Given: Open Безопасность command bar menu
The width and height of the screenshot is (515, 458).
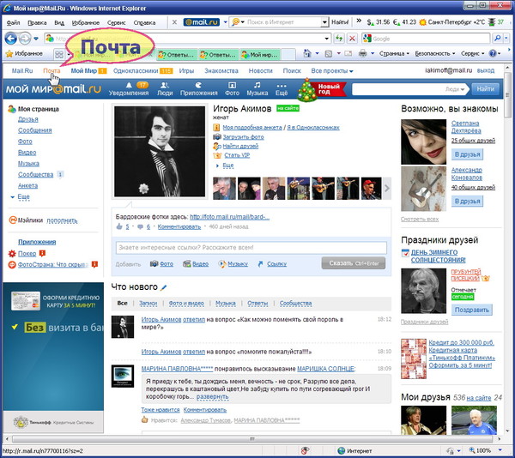Looking at the screenshot, I should coord(435,53).
